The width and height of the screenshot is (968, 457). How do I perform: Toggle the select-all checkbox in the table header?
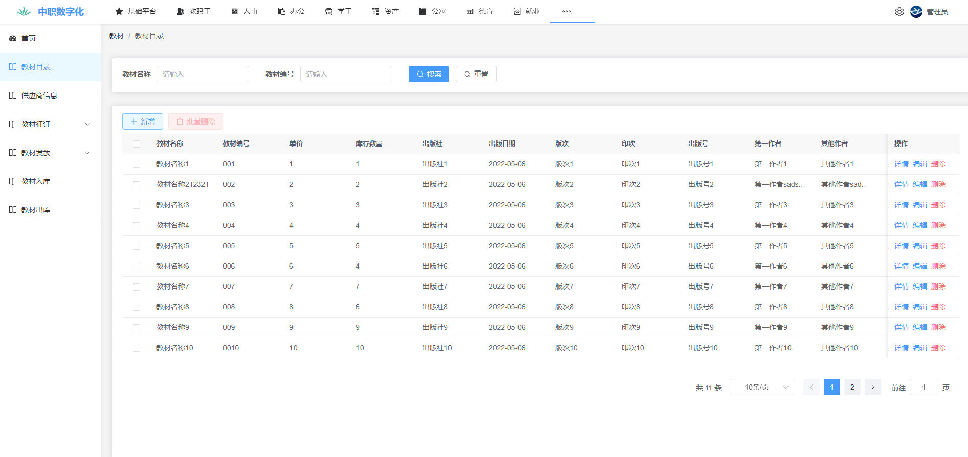click(137, 144)
